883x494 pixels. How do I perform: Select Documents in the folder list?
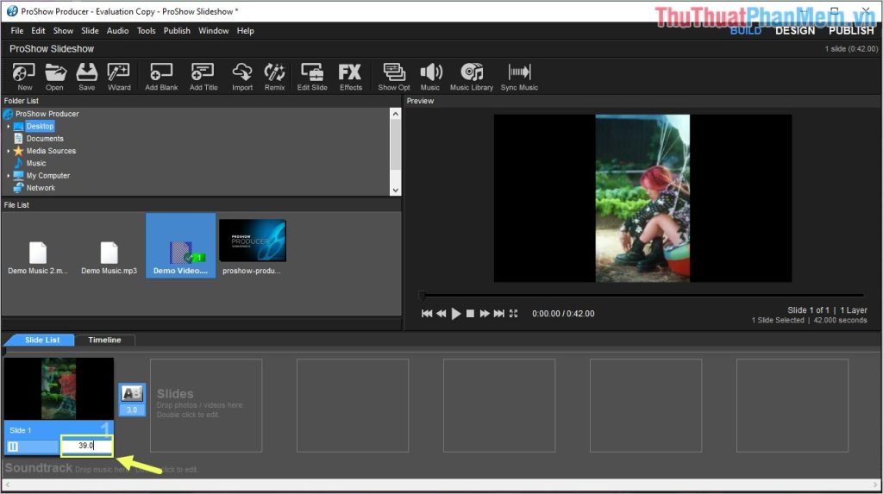[x=45, y=139]
